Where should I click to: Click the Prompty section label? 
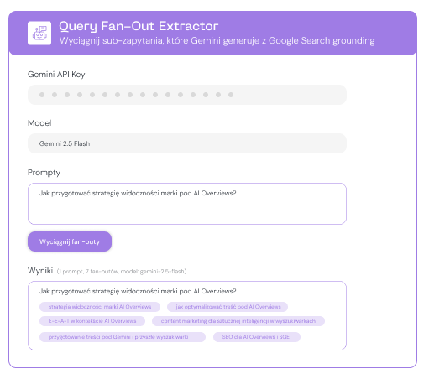(44, 173)
